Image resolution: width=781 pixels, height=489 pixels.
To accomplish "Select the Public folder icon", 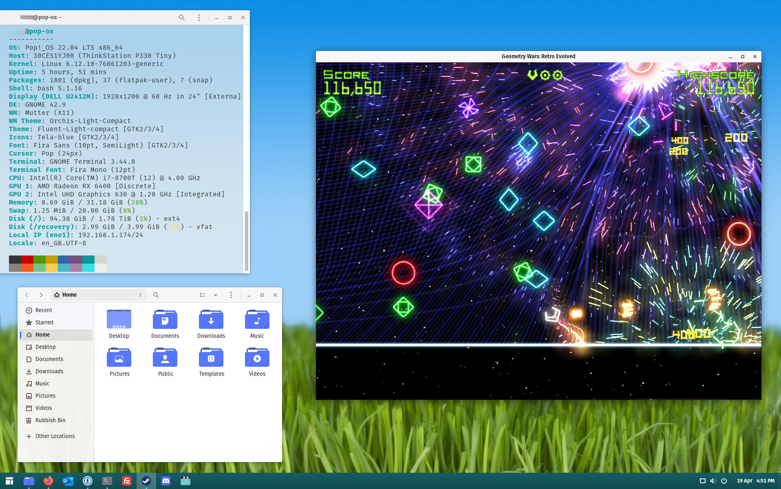I will (165, 357).
